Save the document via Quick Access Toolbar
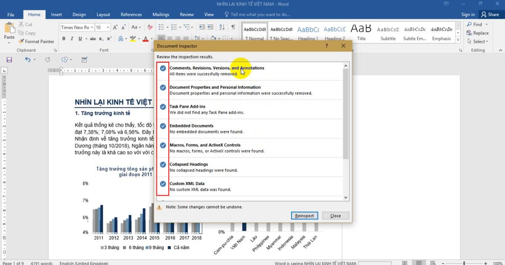Image resolution: width=505 pixels, height=265 pixels. point(9,59)
